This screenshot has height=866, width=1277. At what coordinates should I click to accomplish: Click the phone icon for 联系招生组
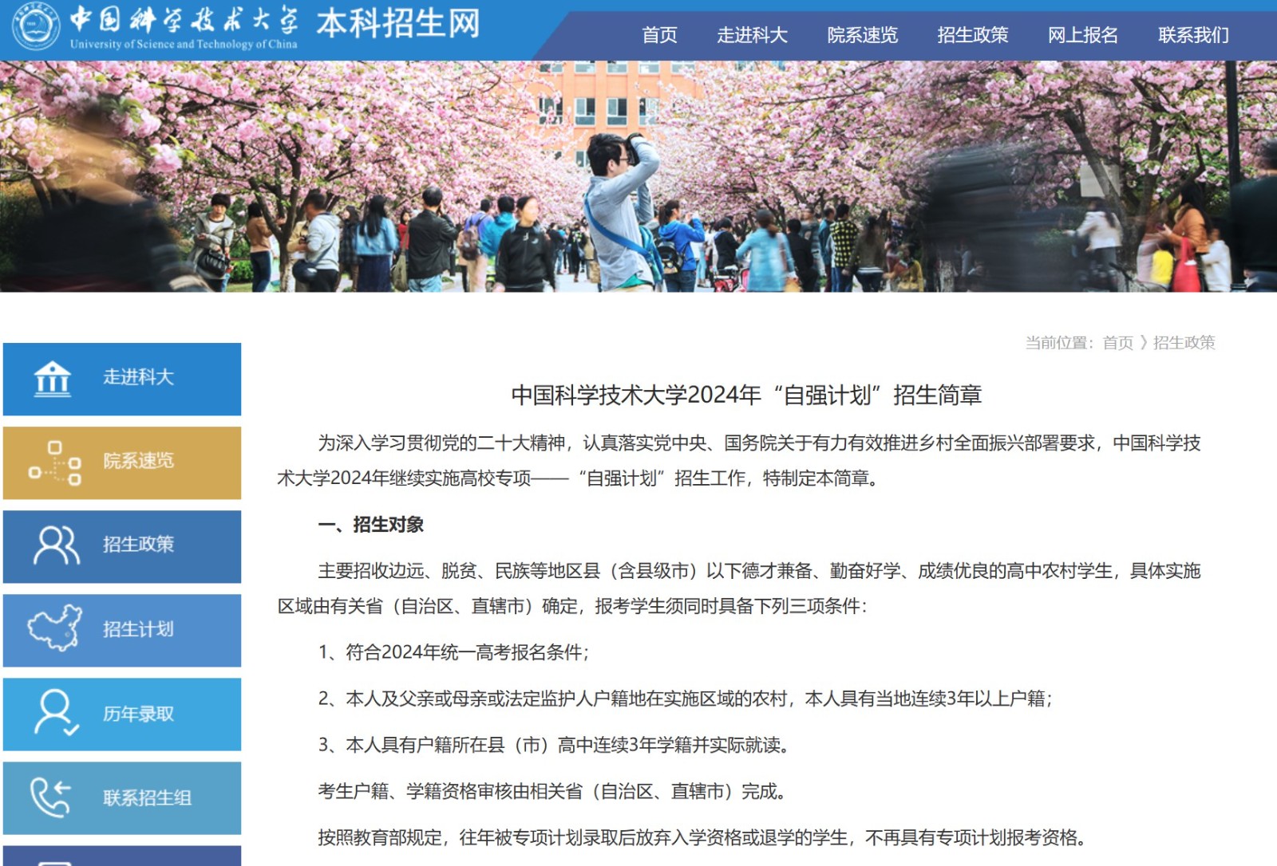pyautogui.click(x=51, y=797)
